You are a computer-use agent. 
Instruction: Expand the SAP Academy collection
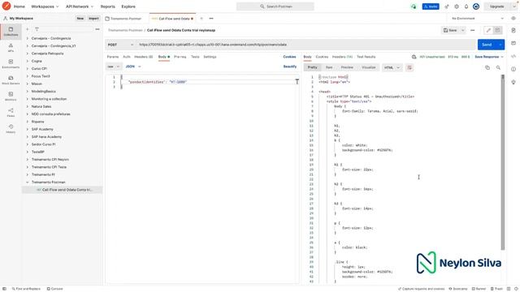point(27,129)
